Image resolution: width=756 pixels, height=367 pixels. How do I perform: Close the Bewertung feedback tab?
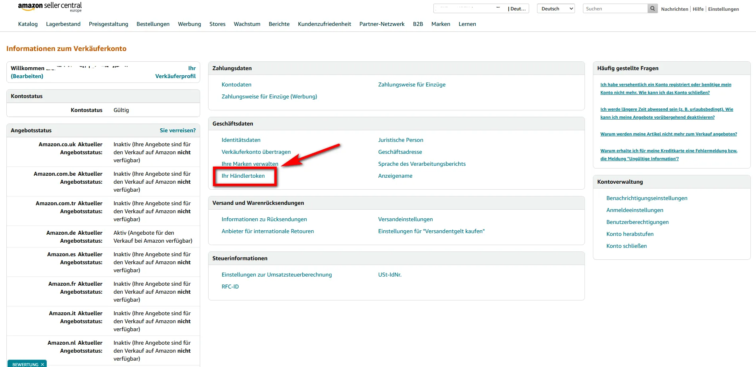[x=43, y=365]
